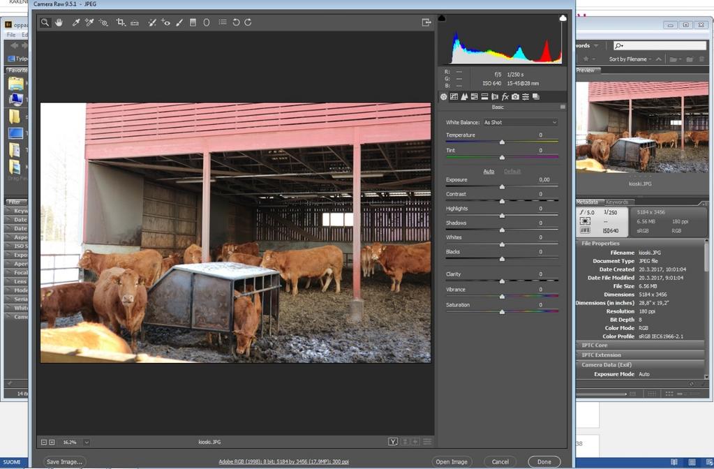
Task: Open workflow options Adobe RGB link
Action: pos(283,462)
